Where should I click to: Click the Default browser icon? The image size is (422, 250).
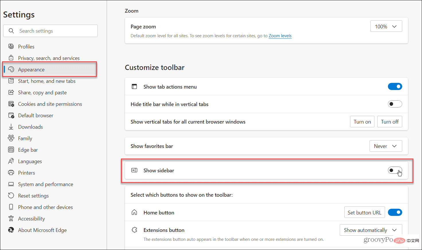(11, 115)
